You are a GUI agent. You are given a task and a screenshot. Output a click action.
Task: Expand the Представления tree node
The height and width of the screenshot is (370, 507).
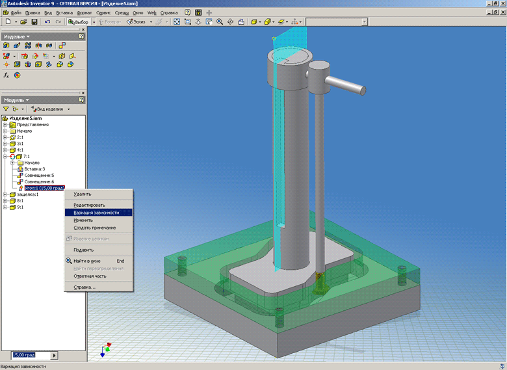[x=5, y=124]
